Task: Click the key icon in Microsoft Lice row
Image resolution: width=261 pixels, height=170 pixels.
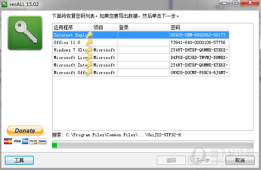Action: click(89, 57)
